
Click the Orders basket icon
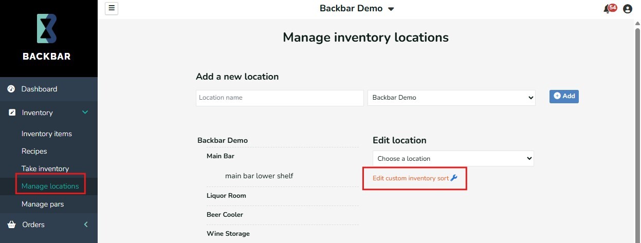tap(12, 225)
